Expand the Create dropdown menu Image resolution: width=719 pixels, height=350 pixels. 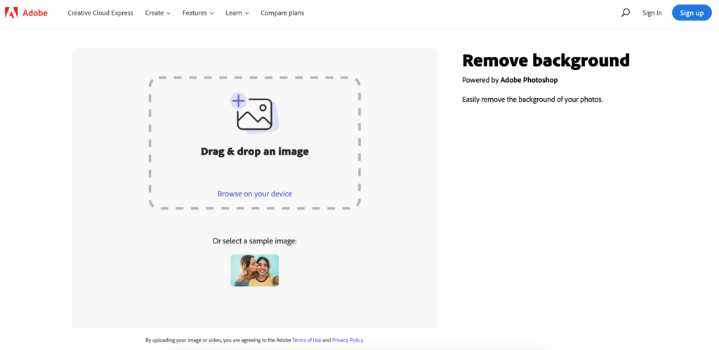coord(157,13)
